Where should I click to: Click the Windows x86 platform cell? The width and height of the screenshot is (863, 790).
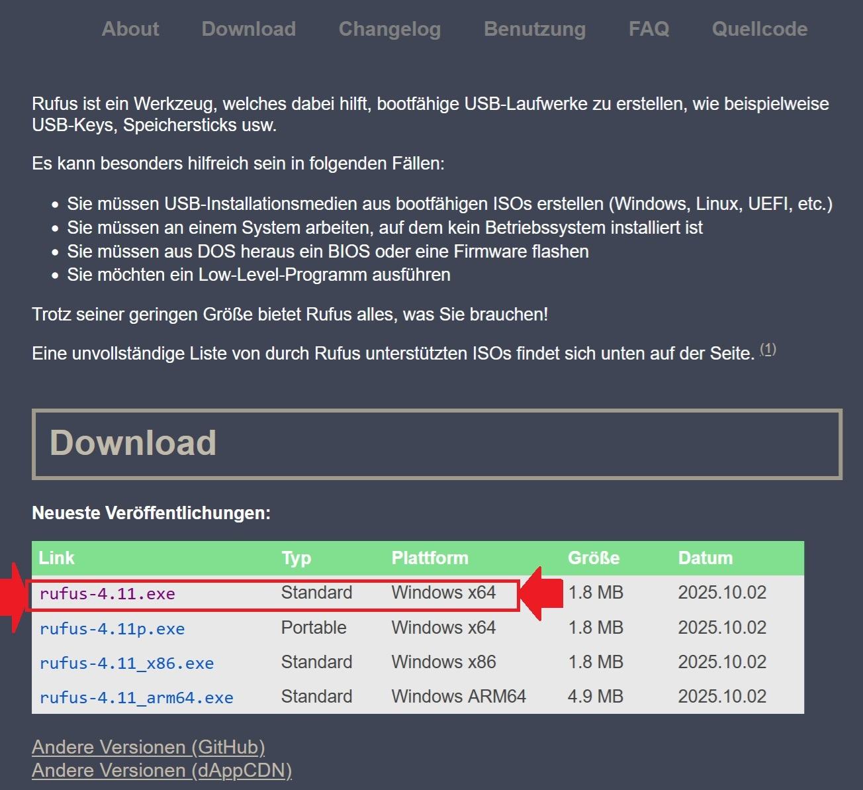point(443,662)
